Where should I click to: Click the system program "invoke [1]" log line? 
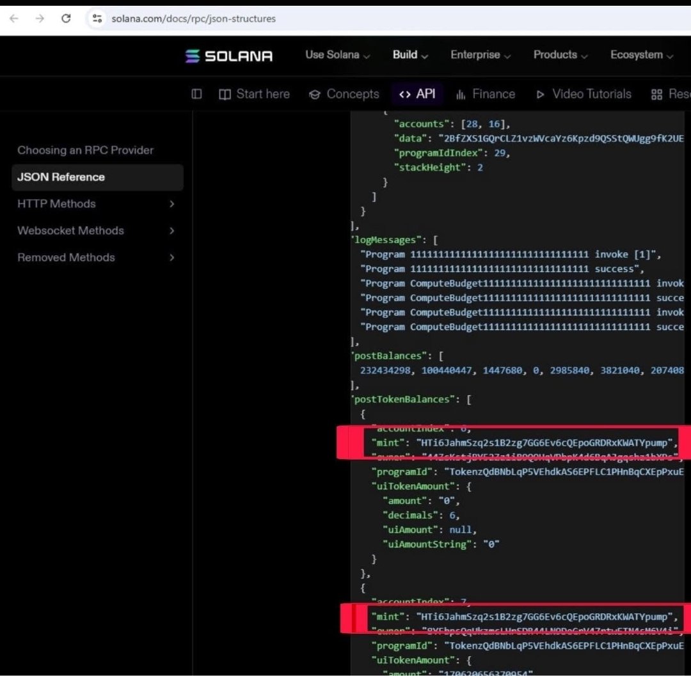pos(511,255)
